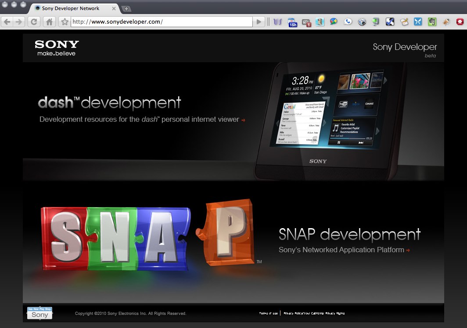Open the LastPass red asterisk extension
Image resolution: width=467 pixels, height=328 pixels.
460,22
